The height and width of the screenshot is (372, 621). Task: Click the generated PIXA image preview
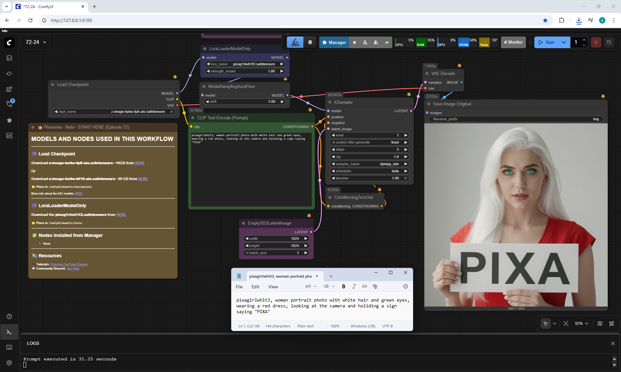516,215
